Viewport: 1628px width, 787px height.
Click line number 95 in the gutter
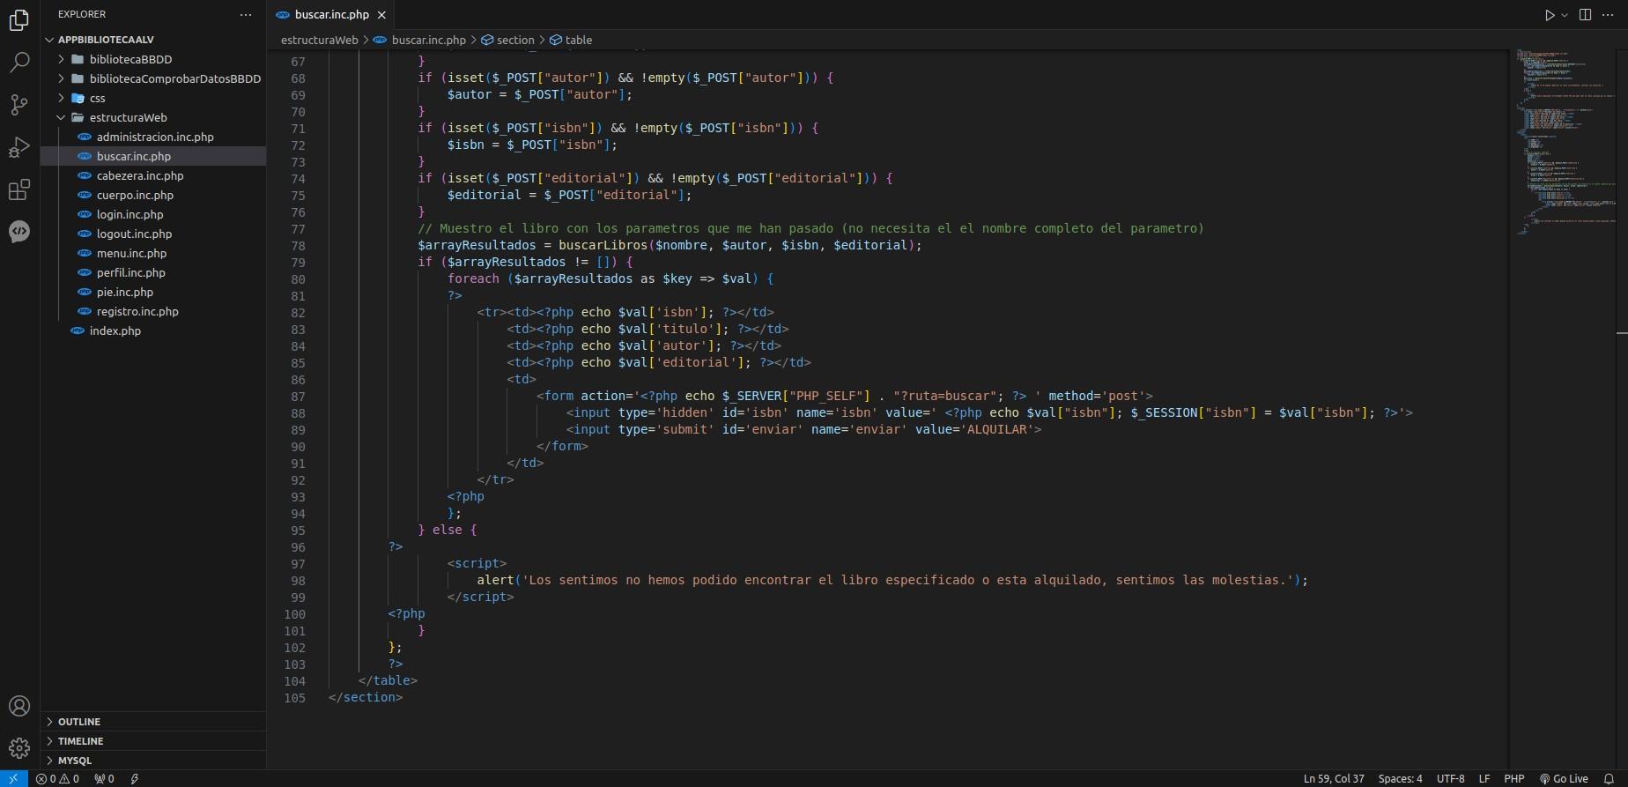coord(298,531)
